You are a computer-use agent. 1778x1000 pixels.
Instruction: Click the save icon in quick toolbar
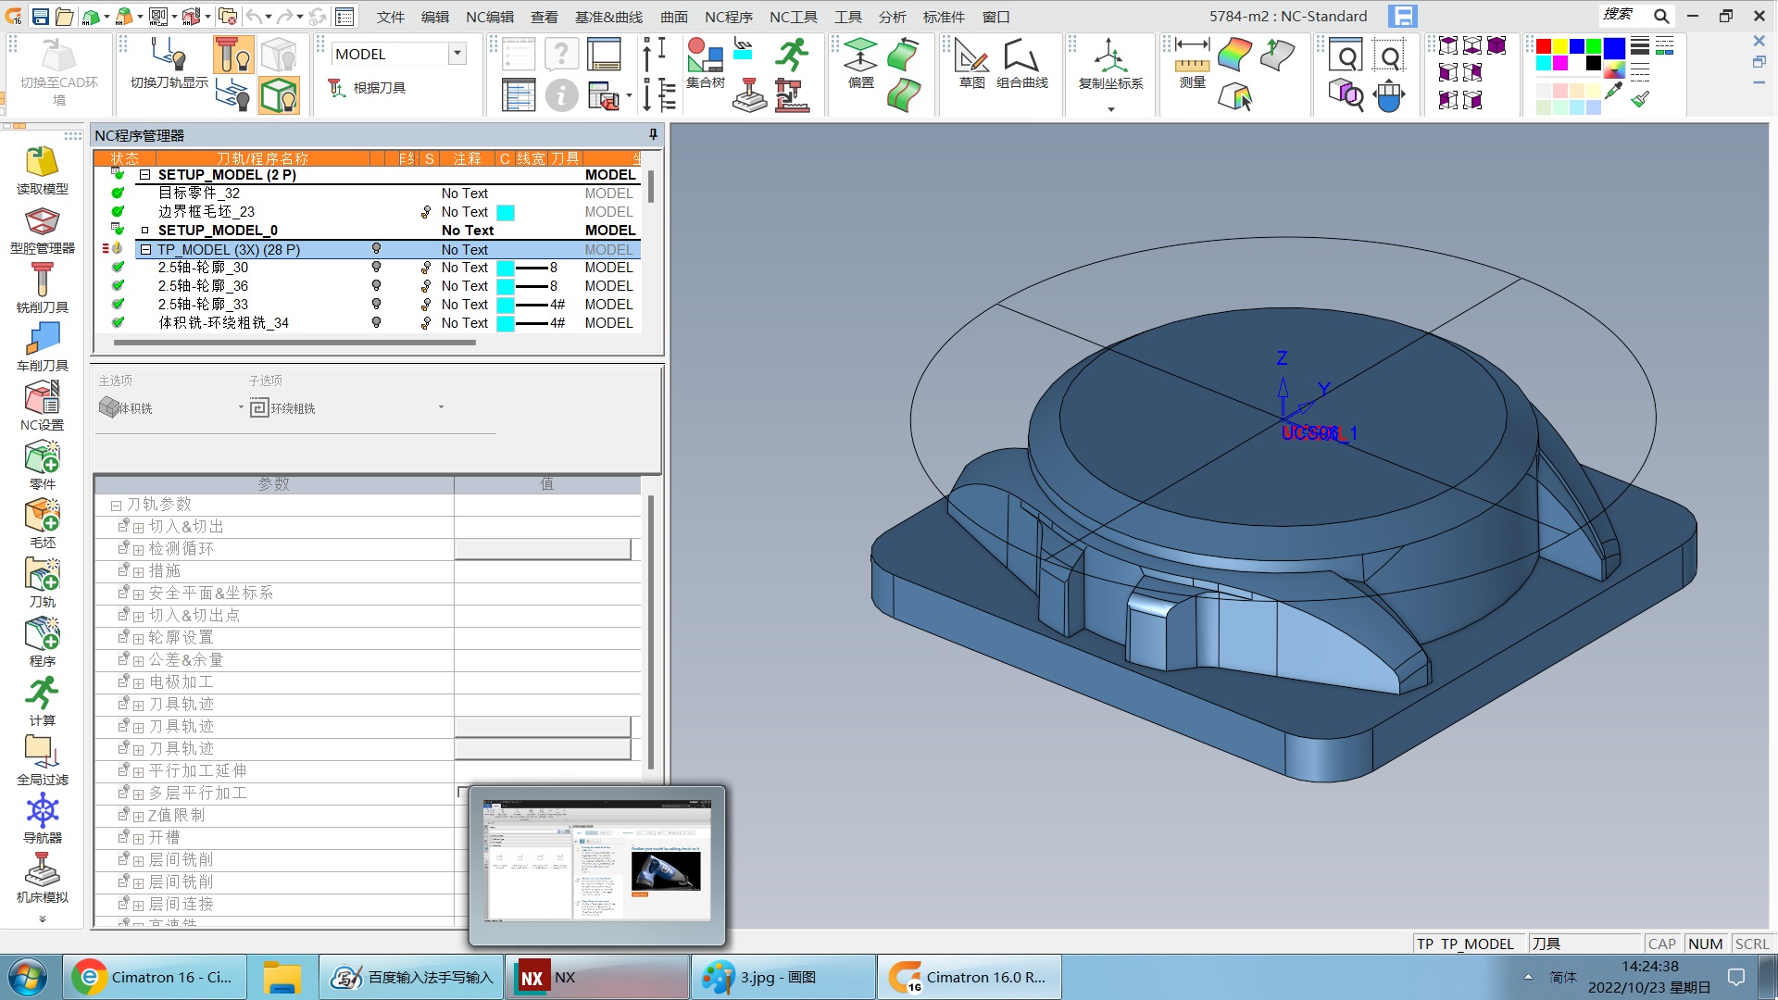coord(41,17)
